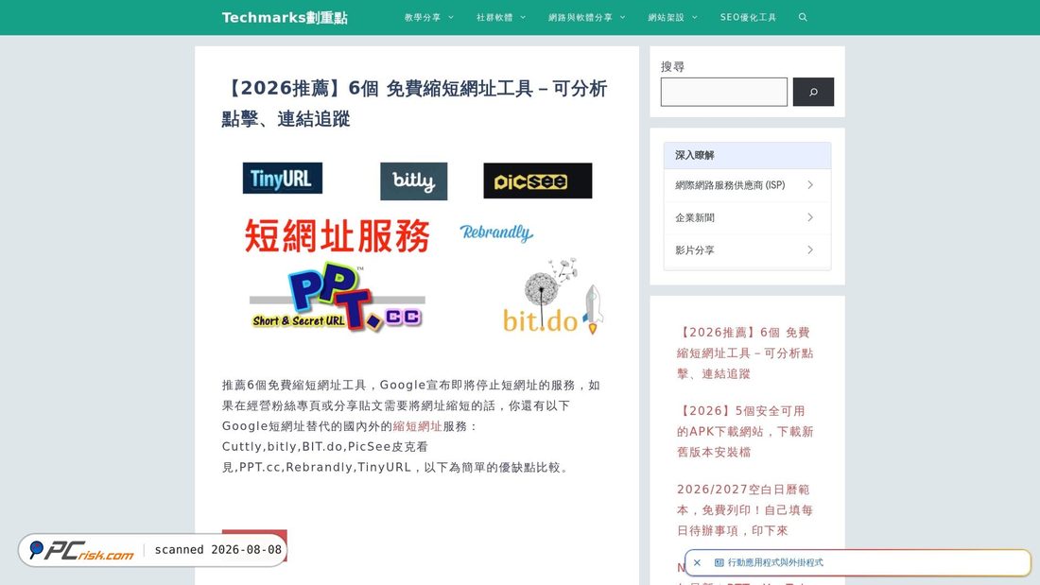Focus the sidebar search text field
This screenshot has width=1040, height=585.
pos(723,92)
